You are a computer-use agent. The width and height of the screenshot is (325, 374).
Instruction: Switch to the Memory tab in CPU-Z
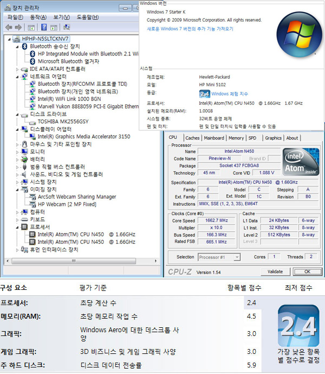(236, 138)
